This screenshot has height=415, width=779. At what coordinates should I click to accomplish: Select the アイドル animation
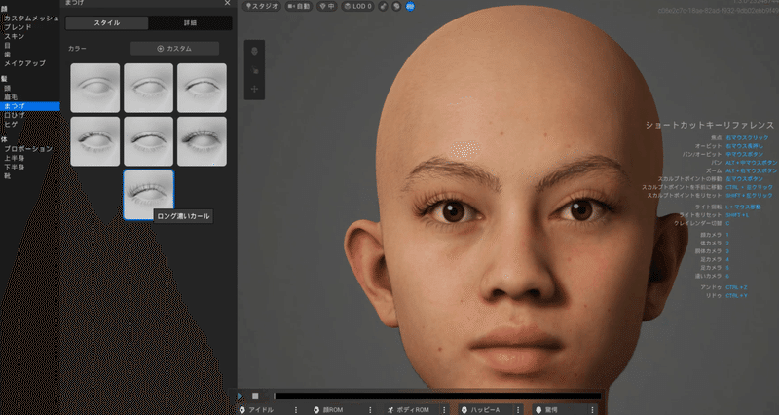coord(261,410)
